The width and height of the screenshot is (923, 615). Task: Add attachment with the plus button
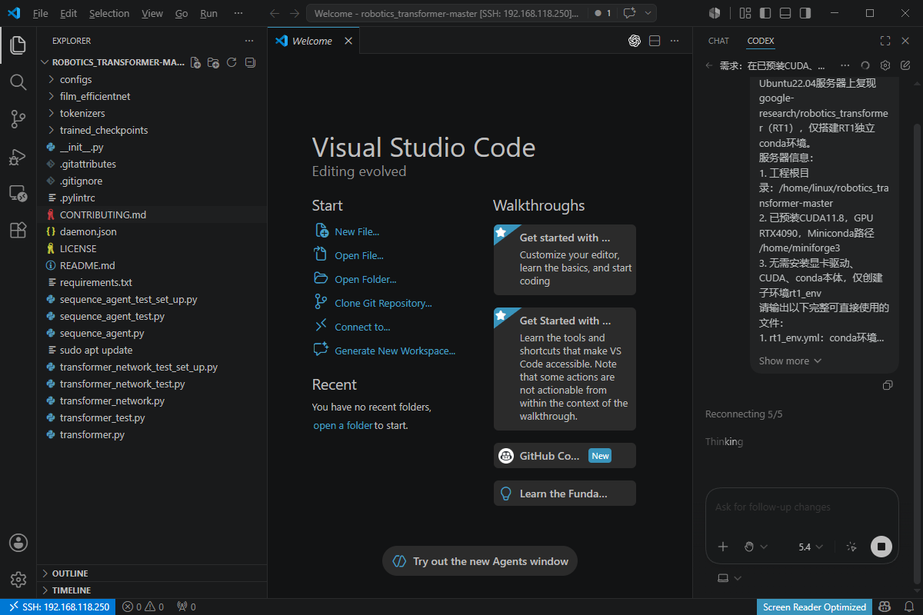tap(723, 547)
